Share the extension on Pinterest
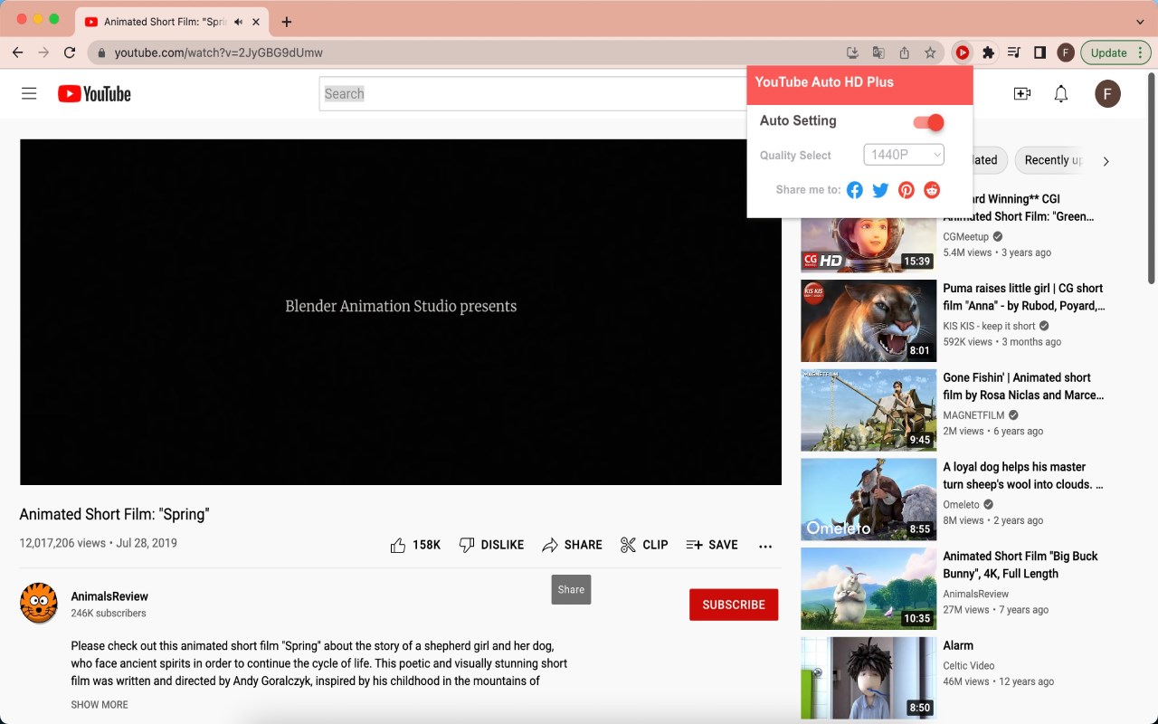This screenshot has width=1158, height=724. 906,190
